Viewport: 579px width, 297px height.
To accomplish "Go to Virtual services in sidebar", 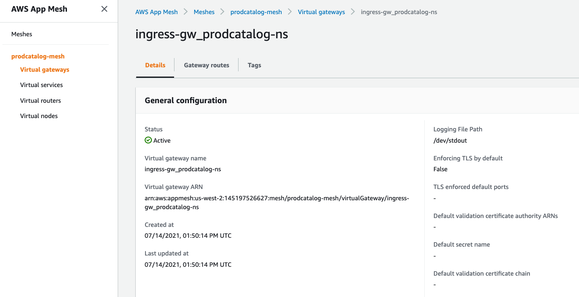I will (x=42, y=85).
